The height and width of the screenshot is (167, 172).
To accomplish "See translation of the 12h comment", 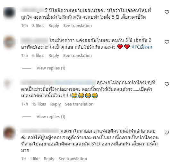I will click(77, 56).
